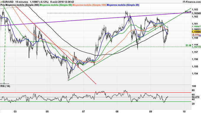Select the 1,15987 (-0,12%) quote text

(x=39, y=2)
